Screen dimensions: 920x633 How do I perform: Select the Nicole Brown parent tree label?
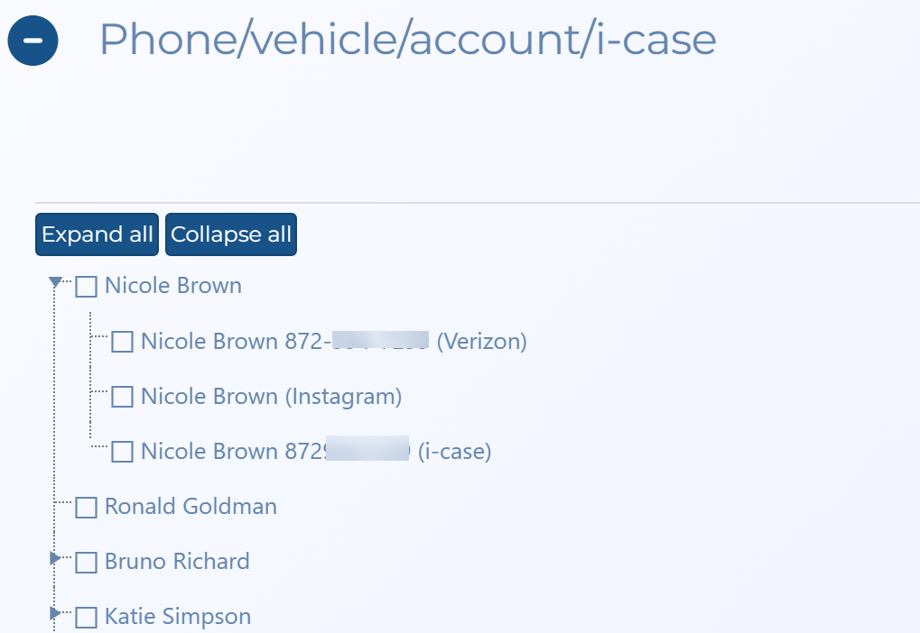tap(173, 286)
